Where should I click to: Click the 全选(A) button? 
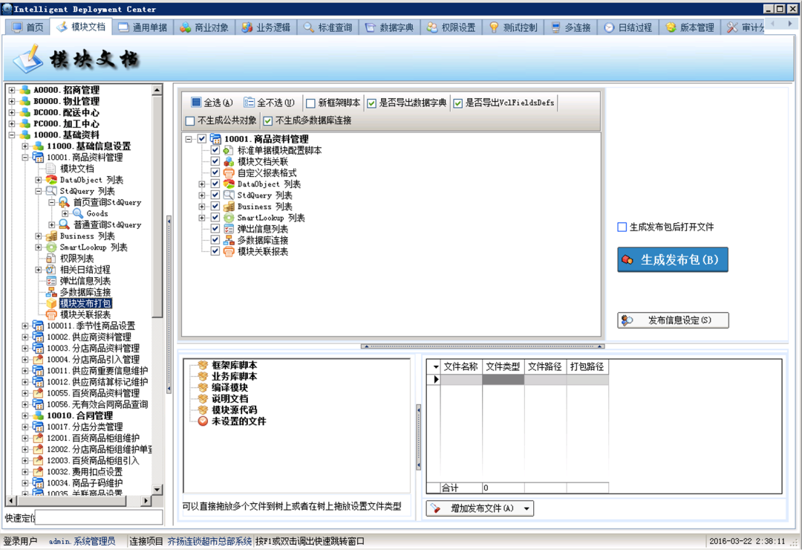click(x=212, y=103)
